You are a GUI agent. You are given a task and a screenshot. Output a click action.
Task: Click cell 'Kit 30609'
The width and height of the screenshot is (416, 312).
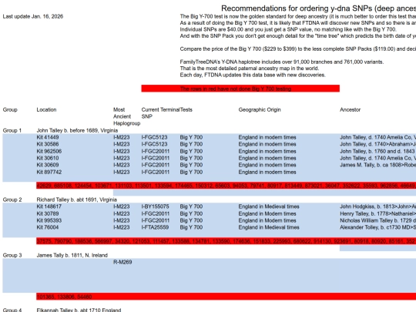pyautogui.click(x=48, y=165)
